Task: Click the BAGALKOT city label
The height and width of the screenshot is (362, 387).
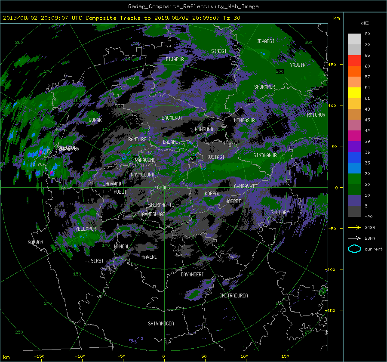Action: pyautogui.click(x=172, y=118)
